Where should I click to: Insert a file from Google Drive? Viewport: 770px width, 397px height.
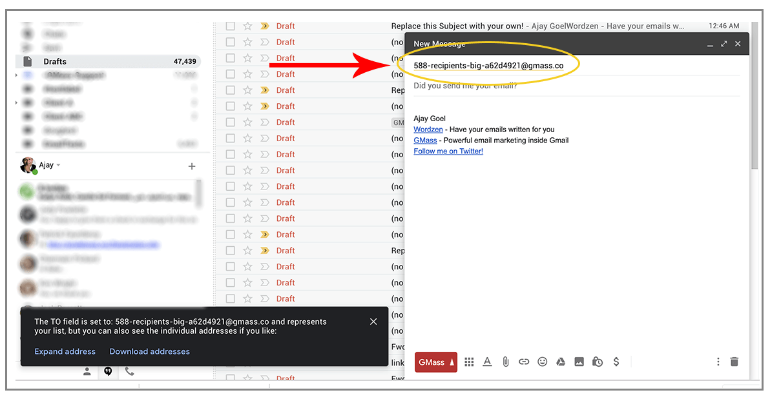point(561,362)
